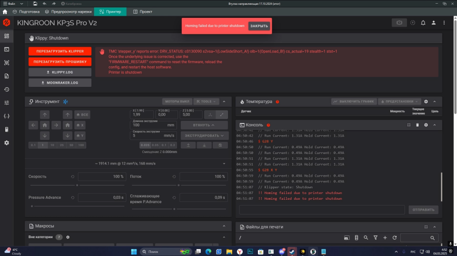This screenshot has width=457, height=256.
Task: Select the 100 move distance
Action: coord(81,145)
